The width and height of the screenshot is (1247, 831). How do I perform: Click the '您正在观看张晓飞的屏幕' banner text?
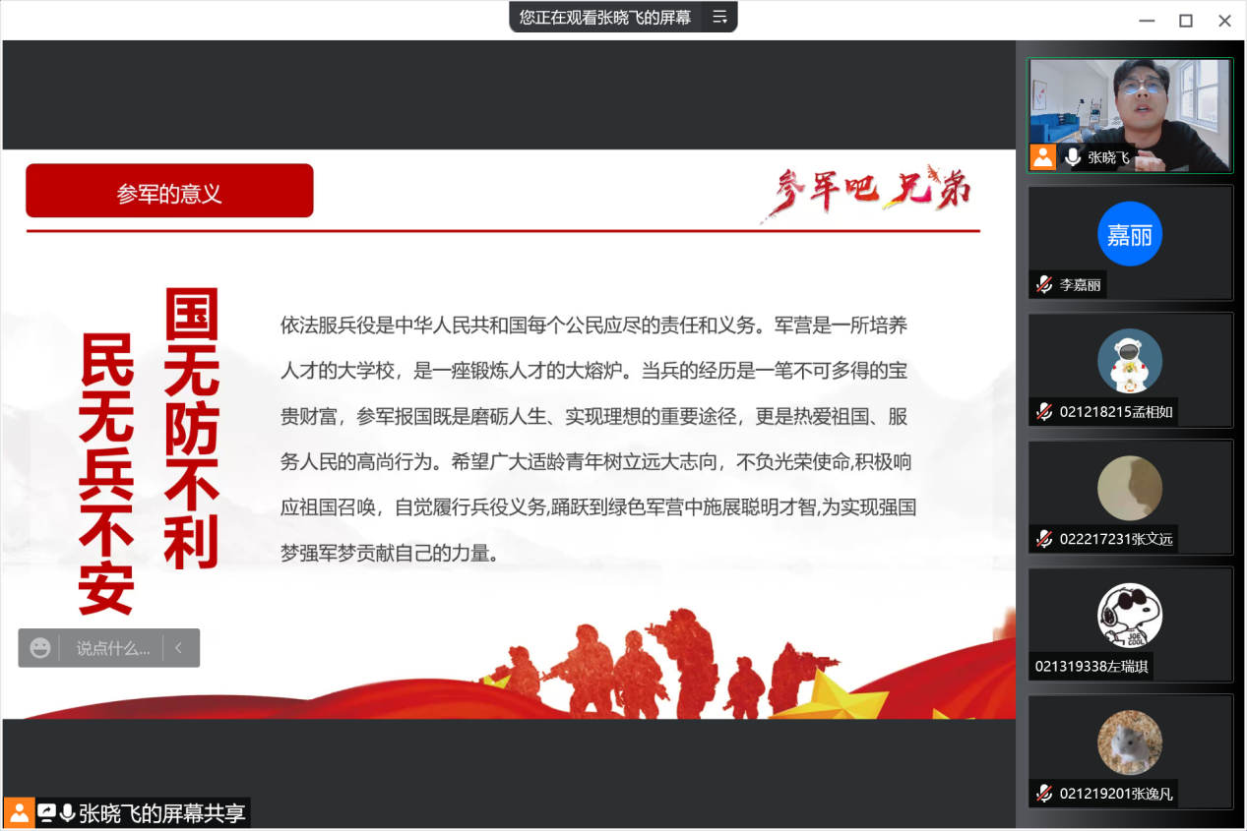pos(604,17)
